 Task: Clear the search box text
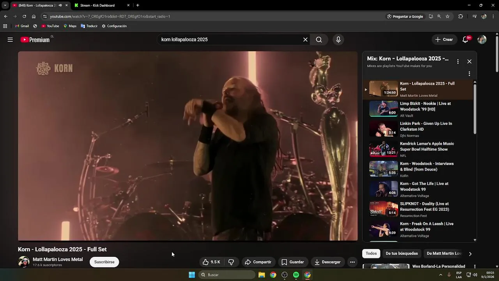click(x=305, y=39)
